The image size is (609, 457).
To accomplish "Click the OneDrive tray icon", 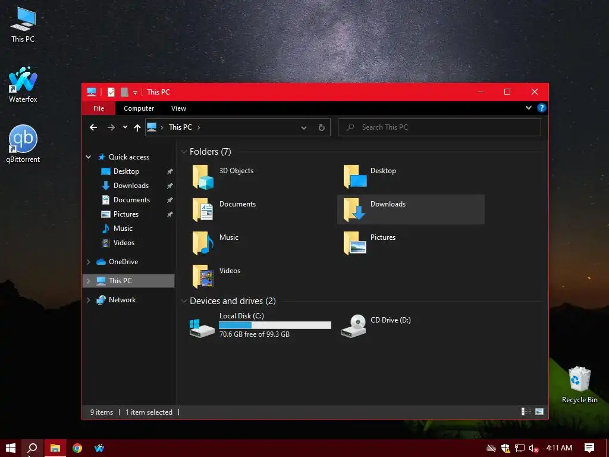I will click(x=491, y=449).
